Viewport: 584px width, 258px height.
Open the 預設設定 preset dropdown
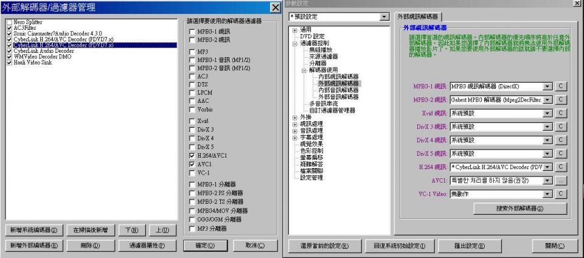click(384, 17)
